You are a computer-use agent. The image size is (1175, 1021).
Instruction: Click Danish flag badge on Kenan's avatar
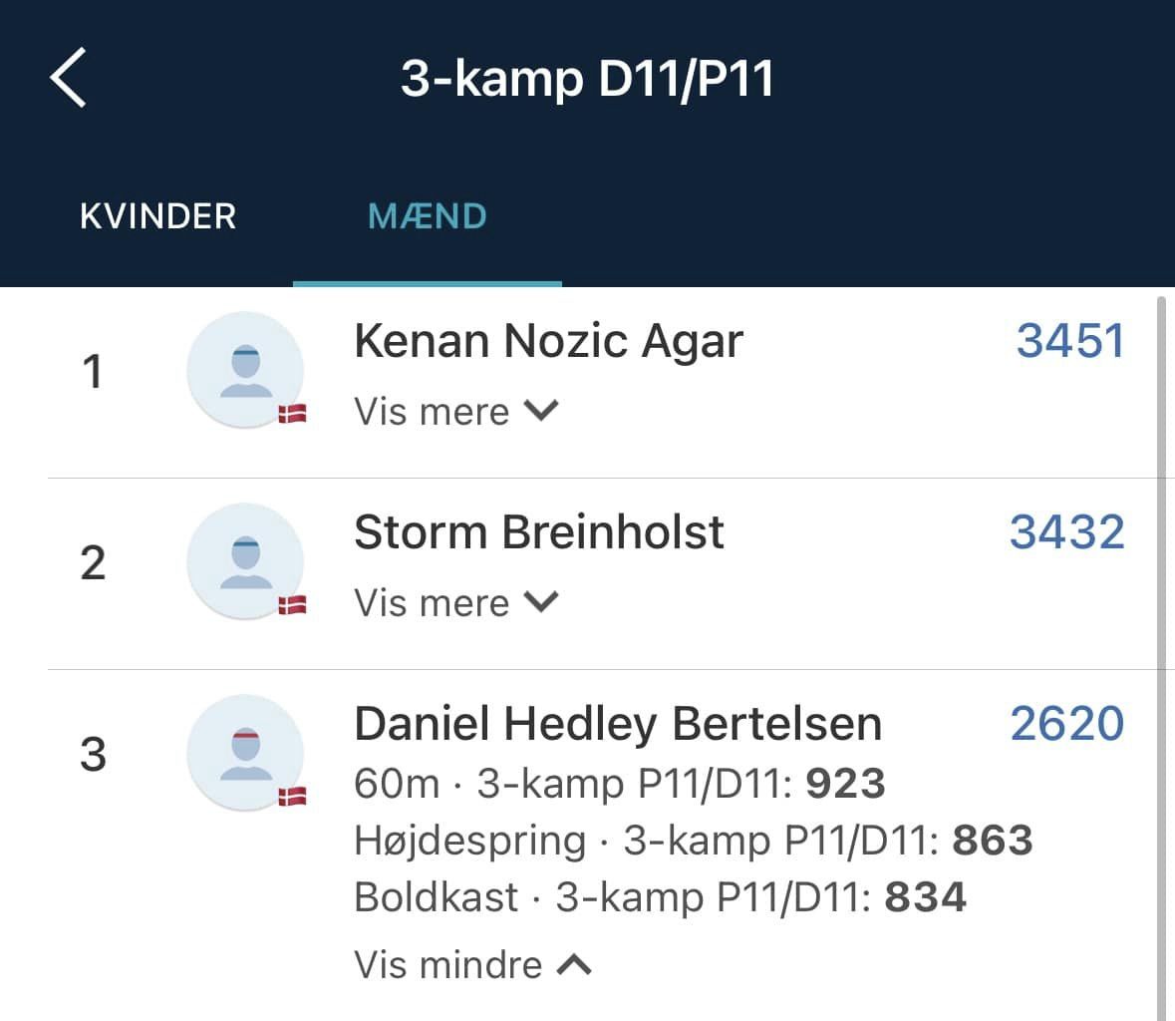tap(292, 414)
